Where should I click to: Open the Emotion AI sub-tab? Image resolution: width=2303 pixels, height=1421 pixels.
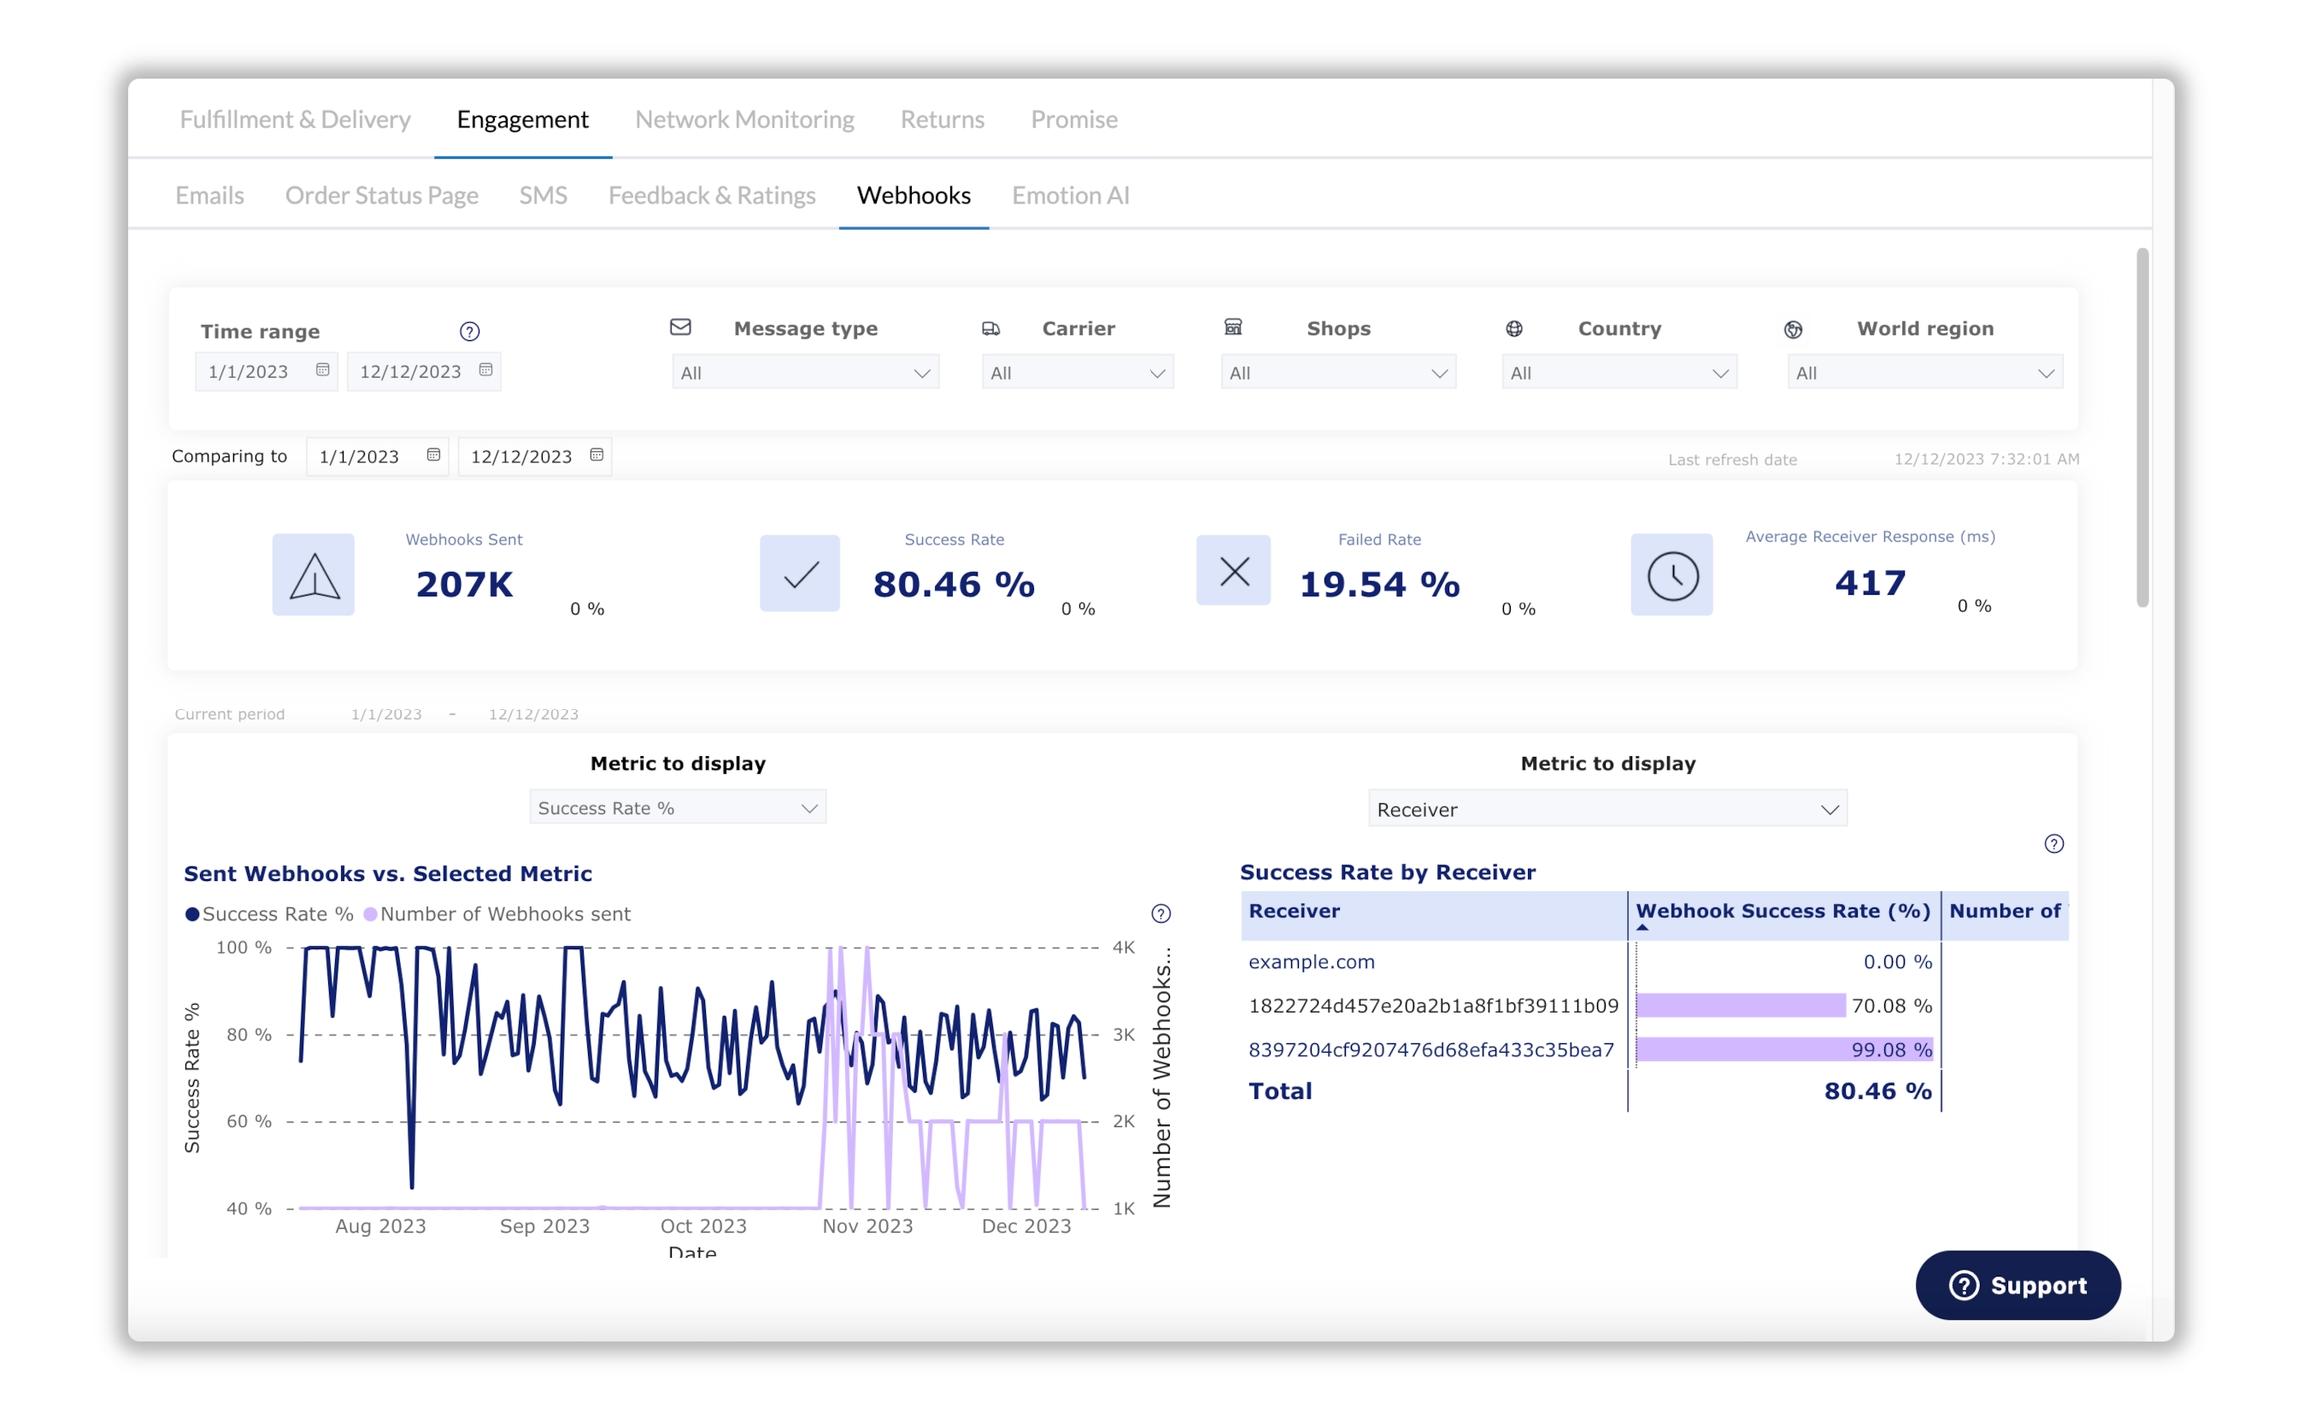(1070, 195)
